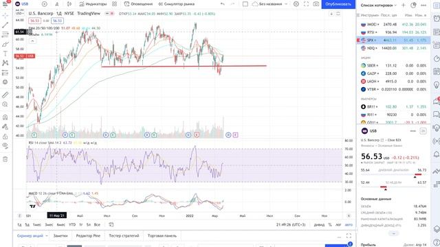The height and width of the screenshot is (247, 440).
Task: Toggle stay in drawing mode
Action: 5,127
